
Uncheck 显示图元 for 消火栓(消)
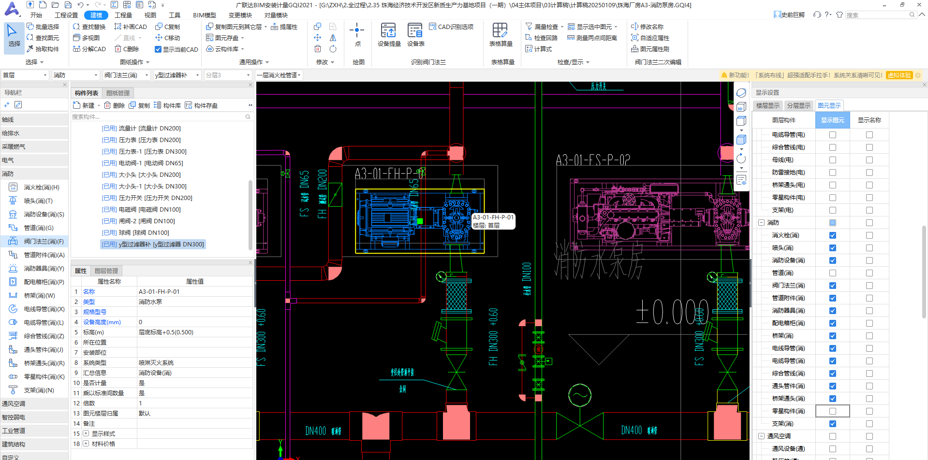[x=833, y=235]
